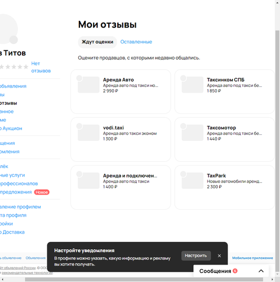Click the scroll right arrow
The height and width of the screenshot is (282, 280).
(272, 279)
